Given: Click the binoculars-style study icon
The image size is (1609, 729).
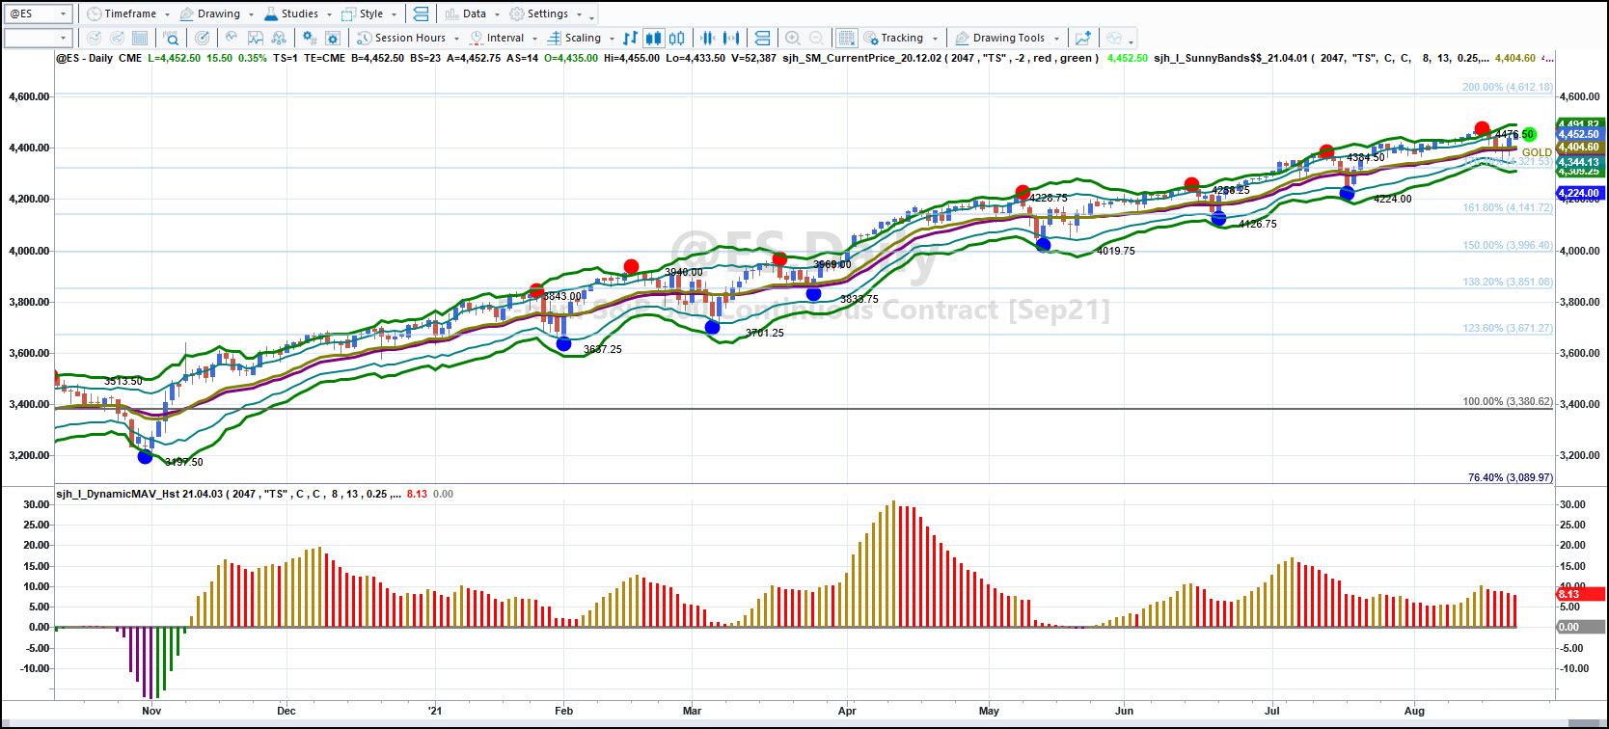Looking at the screenshot, I should (279, 39).
